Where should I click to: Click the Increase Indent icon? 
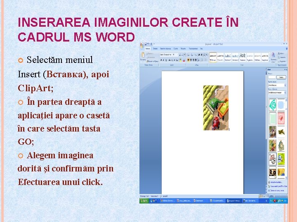[202, 55]
